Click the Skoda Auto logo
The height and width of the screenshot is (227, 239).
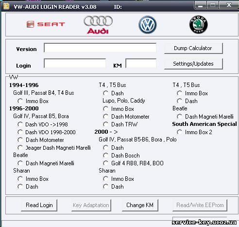[x=199, y=24]
